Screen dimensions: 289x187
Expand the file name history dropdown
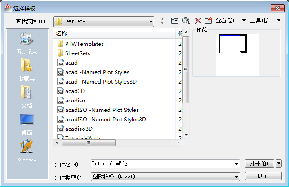(236, 164)
